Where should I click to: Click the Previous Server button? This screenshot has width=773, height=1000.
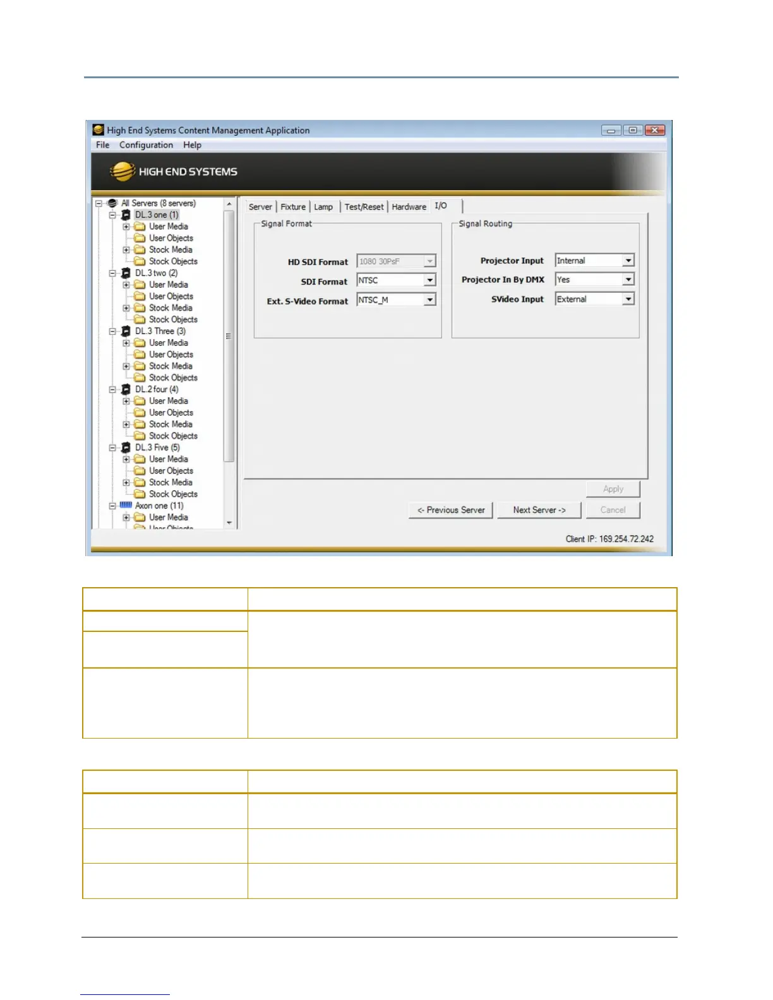[451, 510]
